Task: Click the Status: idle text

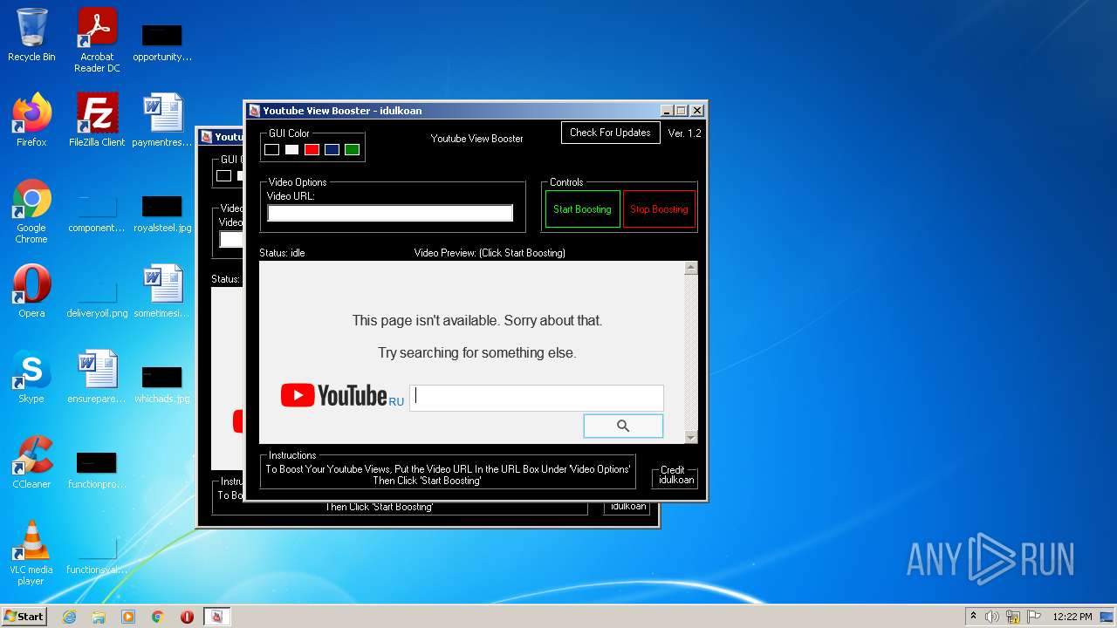Action: tap(282, 253)
